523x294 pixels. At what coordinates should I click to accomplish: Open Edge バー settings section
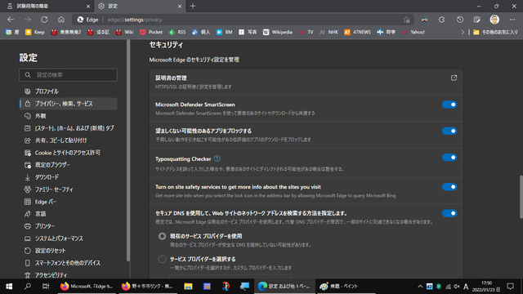tap(68, 202)
